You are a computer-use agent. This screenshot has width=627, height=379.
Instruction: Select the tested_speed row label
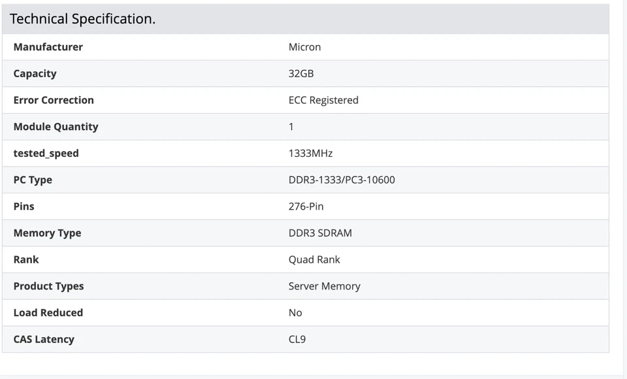[46, 153]
